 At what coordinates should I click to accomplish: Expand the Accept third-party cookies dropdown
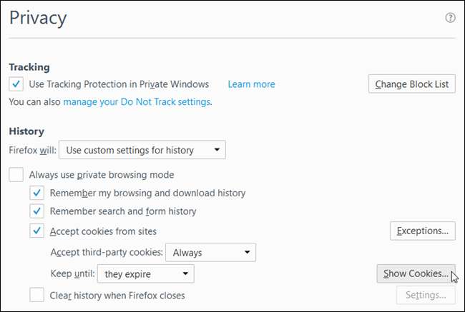pyautogui.click(x=210, y=252)
